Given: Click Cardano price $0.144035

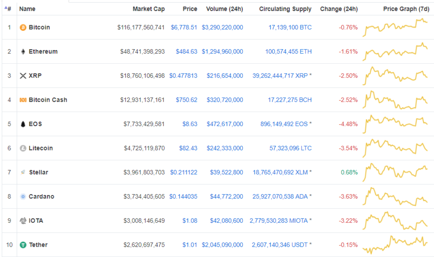Looking at the screenshot, I should 183,196.
